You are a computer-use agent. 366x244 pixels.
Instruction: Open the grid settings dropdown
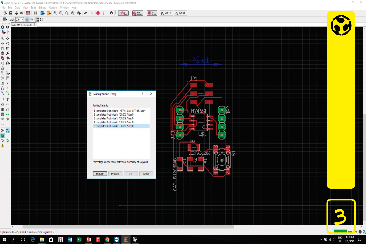tap(5, 19)
